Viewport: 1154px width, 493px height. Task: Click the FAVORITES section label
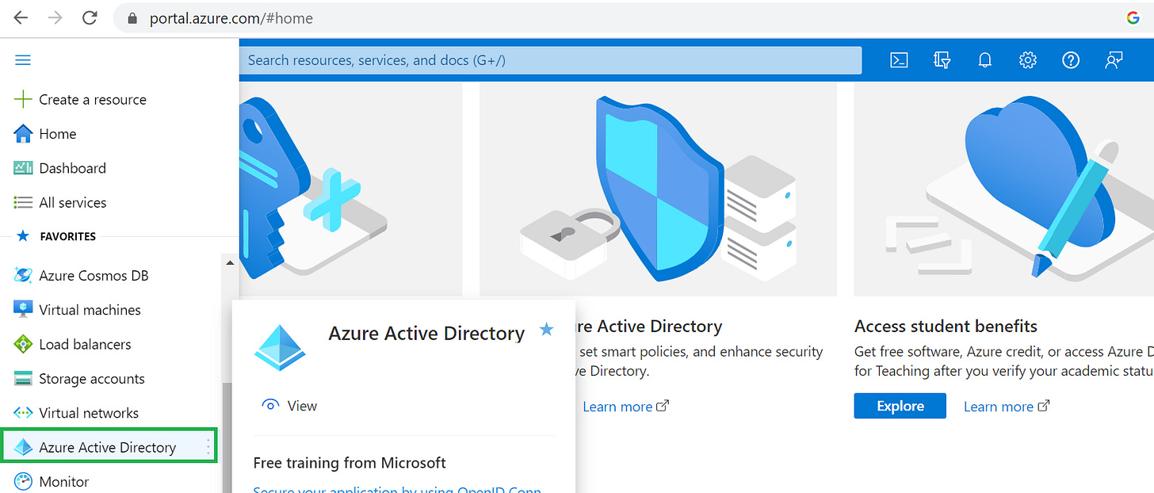68,236
